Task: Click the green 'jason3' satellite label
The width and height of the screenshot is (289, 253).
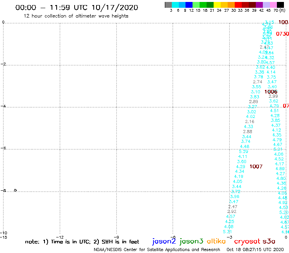Action: (191, 241)
